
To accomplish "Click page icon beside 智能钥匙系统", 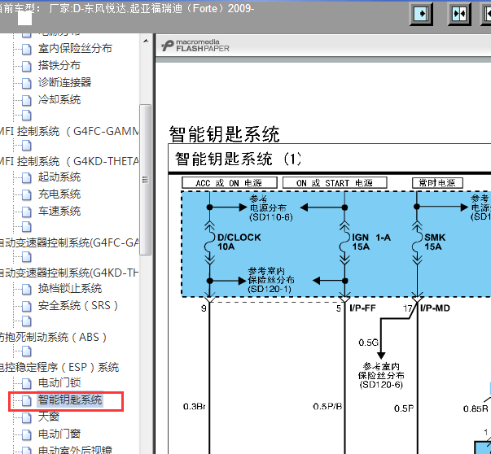I will pyautogui.click(x=27, y=401).
